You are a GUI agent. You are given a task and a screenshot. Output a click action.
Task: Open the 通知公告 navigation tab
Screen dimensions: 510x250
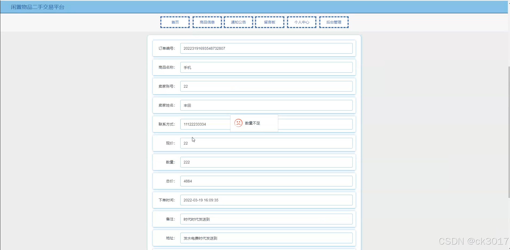click(x=239, y=22)
